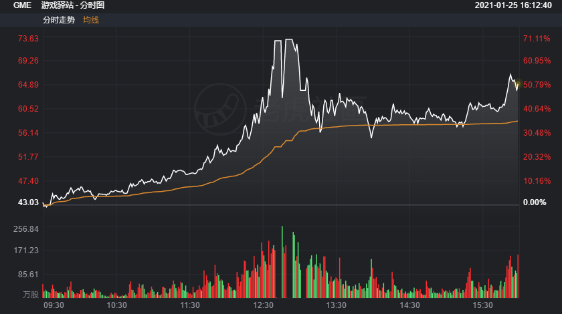Click the 09:30 time axis label
562x314 pixels.
click(54, 305)
